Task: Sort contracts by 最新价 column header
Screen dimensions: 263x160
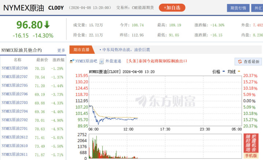Action: [x=42, y=60]
